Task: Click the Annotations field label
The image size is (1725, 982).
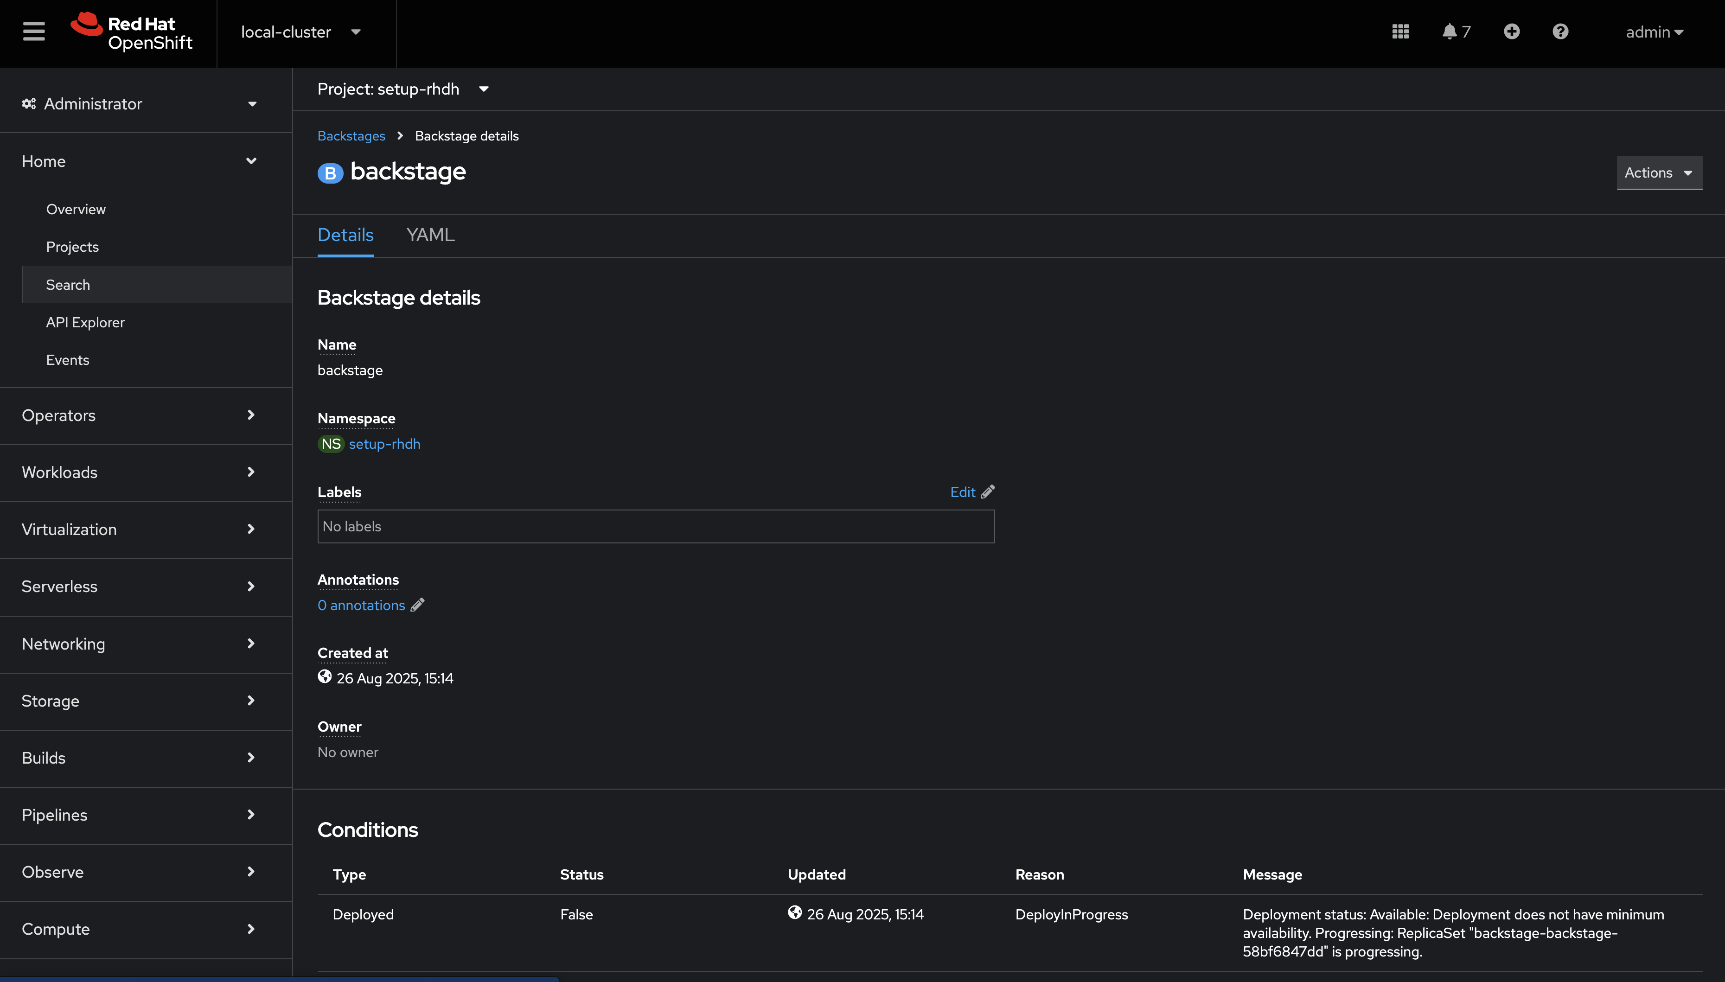Action: coord(358,580)
